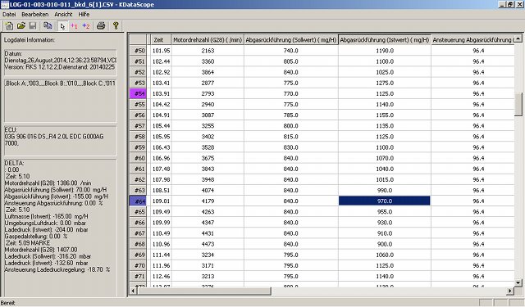Click the Zeit column header

pos(161,40)
